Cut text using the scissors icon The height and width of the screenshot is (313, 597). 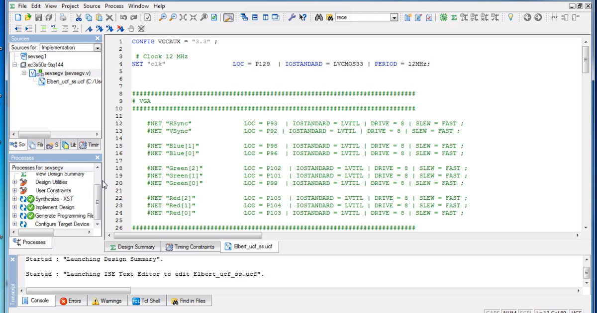(79, 17)
